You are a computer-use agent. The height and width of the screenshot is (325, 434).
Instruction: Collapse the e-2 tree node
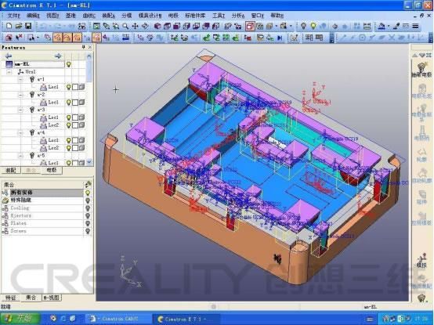click(x=20, y=95)
